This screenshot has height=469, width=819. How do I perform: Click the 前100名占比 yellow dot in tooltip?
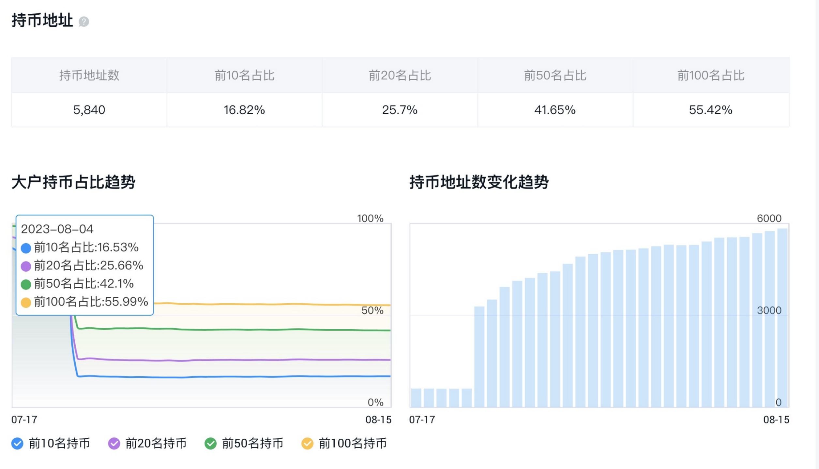click(x=26, y=302)
